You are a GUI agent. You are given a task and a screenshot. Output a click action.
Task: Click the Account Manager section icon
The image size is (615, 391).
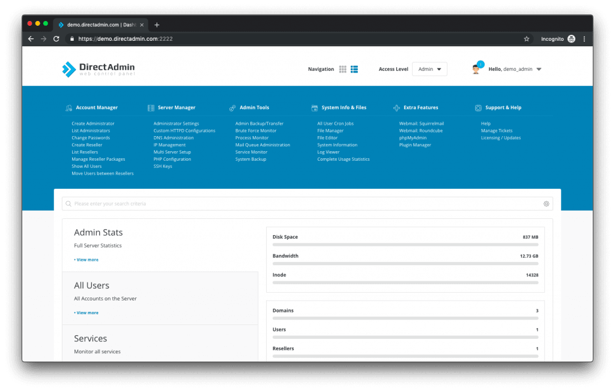(x=69, y=107)
